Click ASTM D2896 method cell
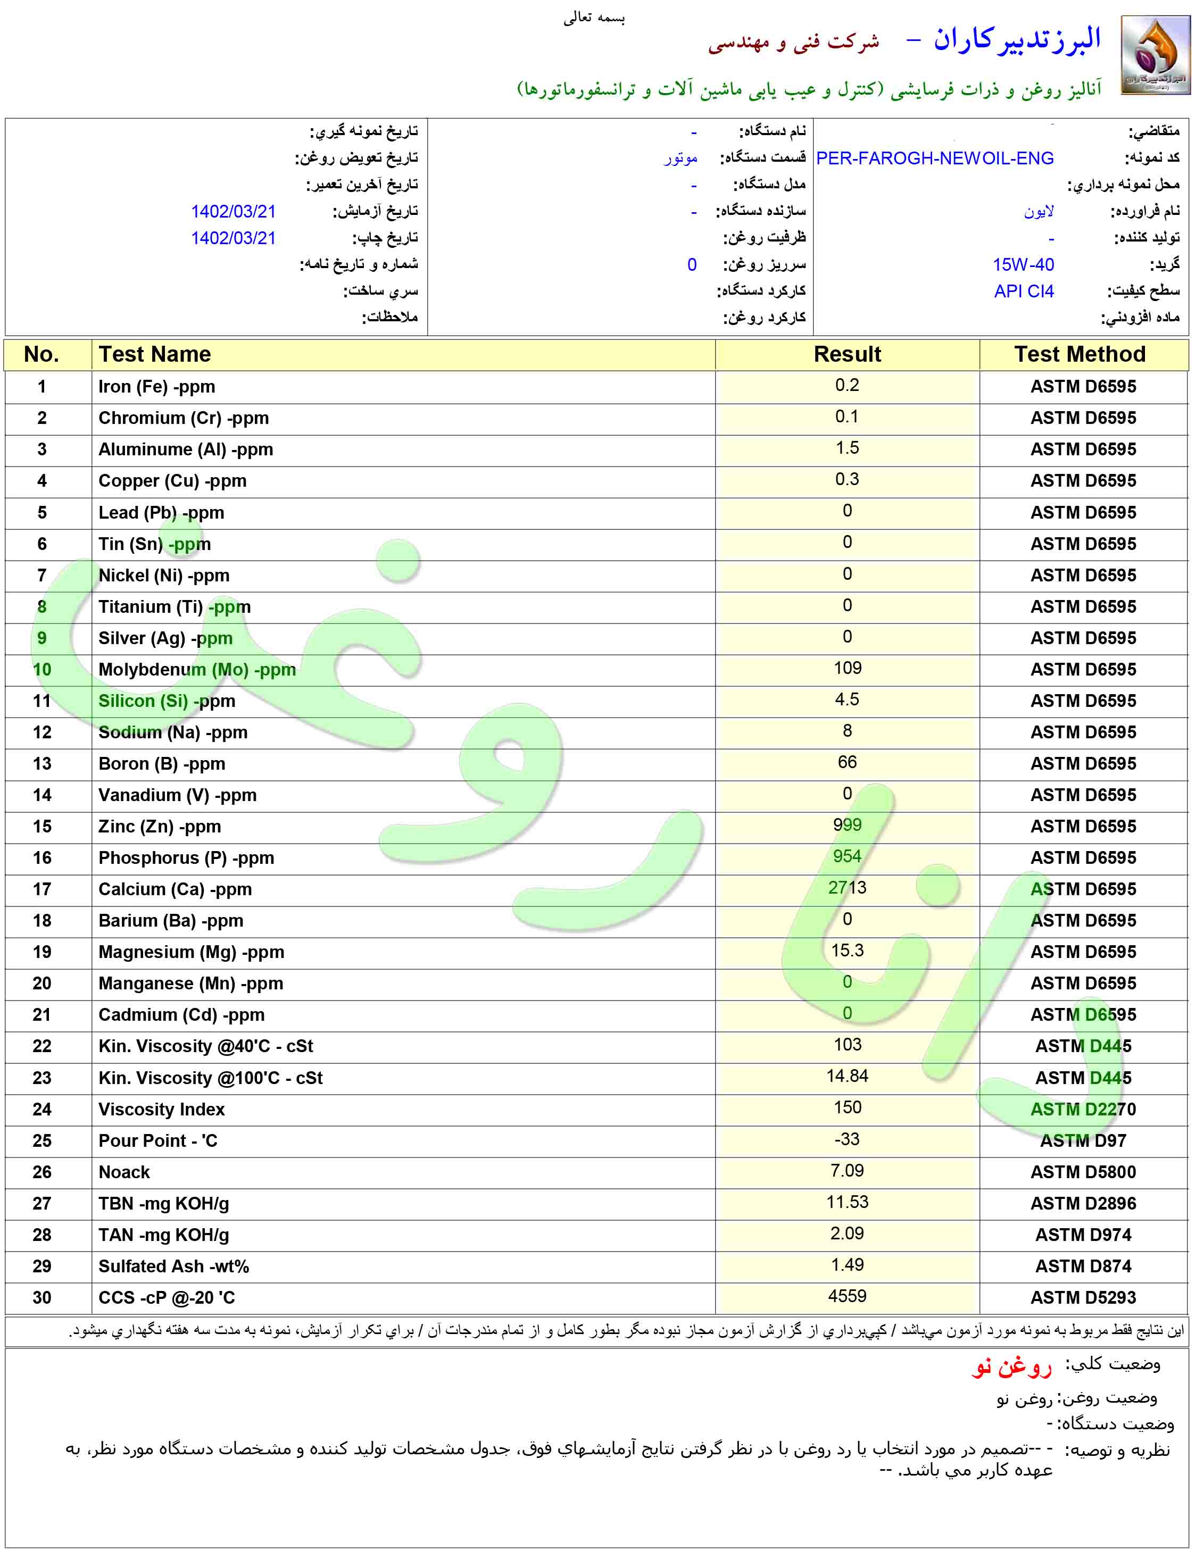 1083,1204
